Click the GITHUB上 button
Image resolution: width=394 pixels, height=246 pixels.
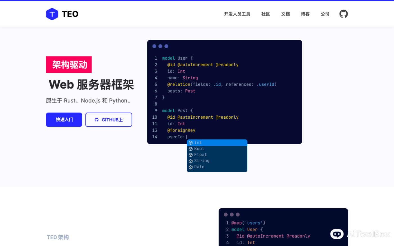click(x=109, y=119)
